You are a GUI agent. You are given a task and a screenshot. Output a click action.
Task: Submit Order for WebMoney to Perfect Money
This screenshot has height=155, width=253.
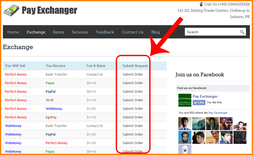point(133,143)
